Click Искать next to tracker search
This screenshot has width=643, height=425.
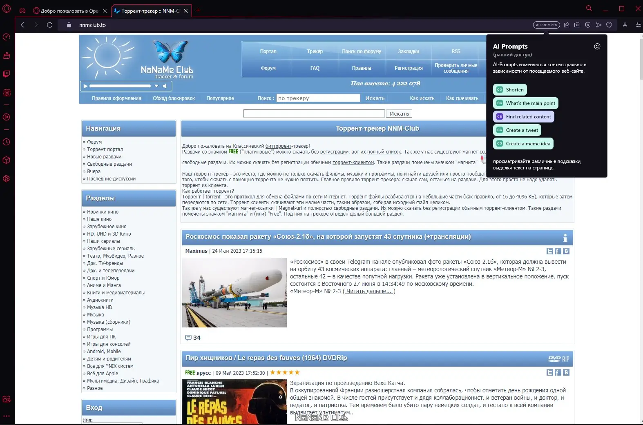pyautogui.click(x=375, y=98)
